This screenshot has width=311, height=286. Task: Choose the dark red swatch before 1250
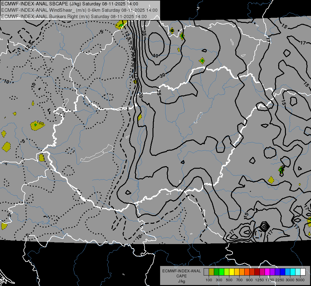click(257, 272)
